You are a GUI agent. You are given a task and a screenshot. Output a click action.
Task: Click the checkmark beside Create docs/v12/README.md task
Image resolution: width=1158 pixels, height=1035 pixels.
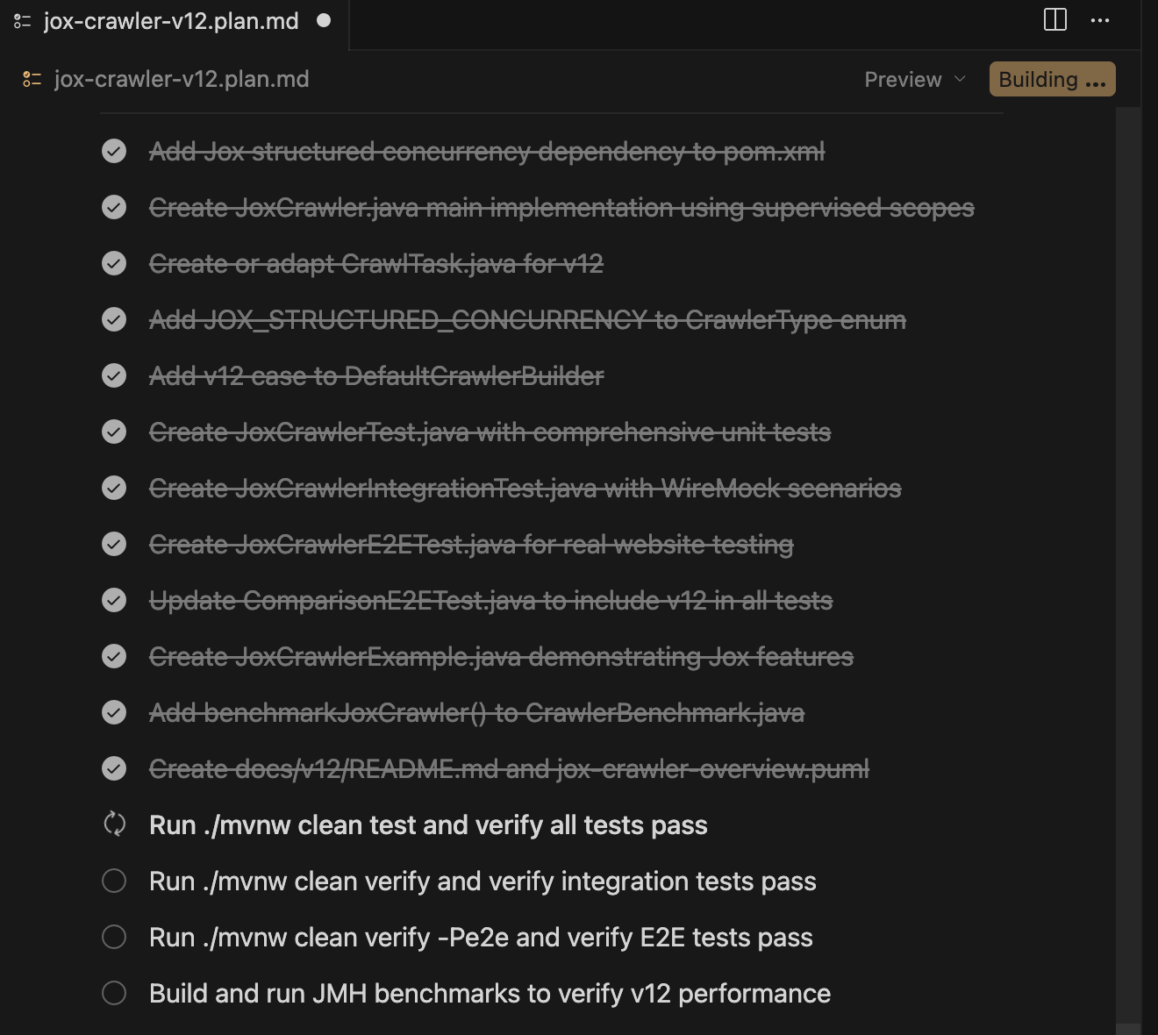tap(114, 769)
